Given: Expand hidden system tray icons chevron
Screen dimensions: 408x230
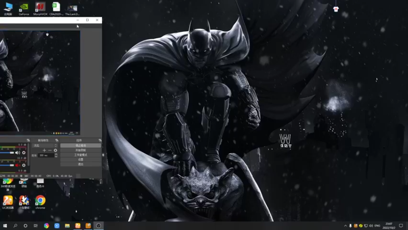Looking at the screenshot, I should click(x=345, y=226).
